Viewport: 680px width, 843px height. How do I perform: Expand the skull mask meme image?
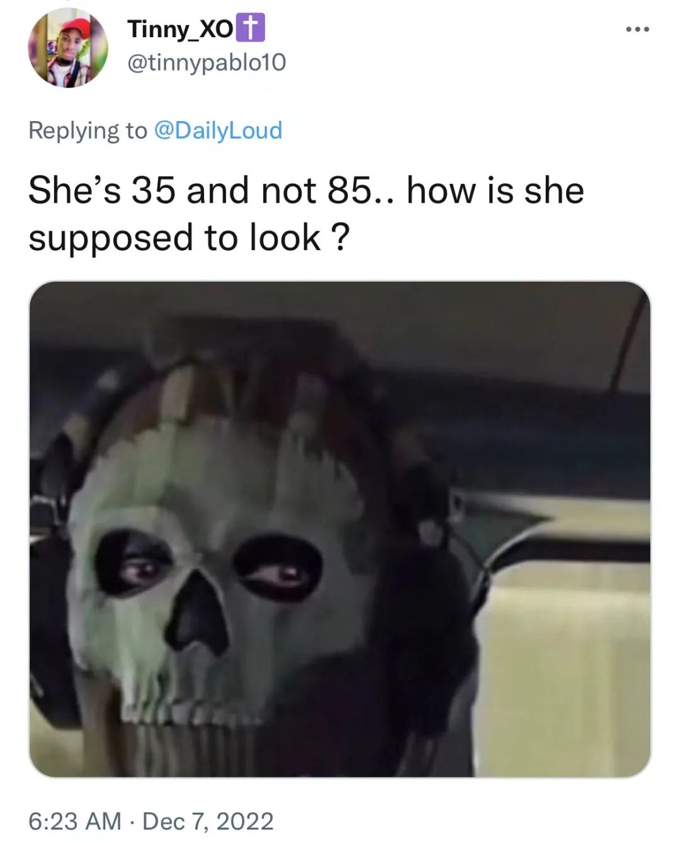point(340,529)
